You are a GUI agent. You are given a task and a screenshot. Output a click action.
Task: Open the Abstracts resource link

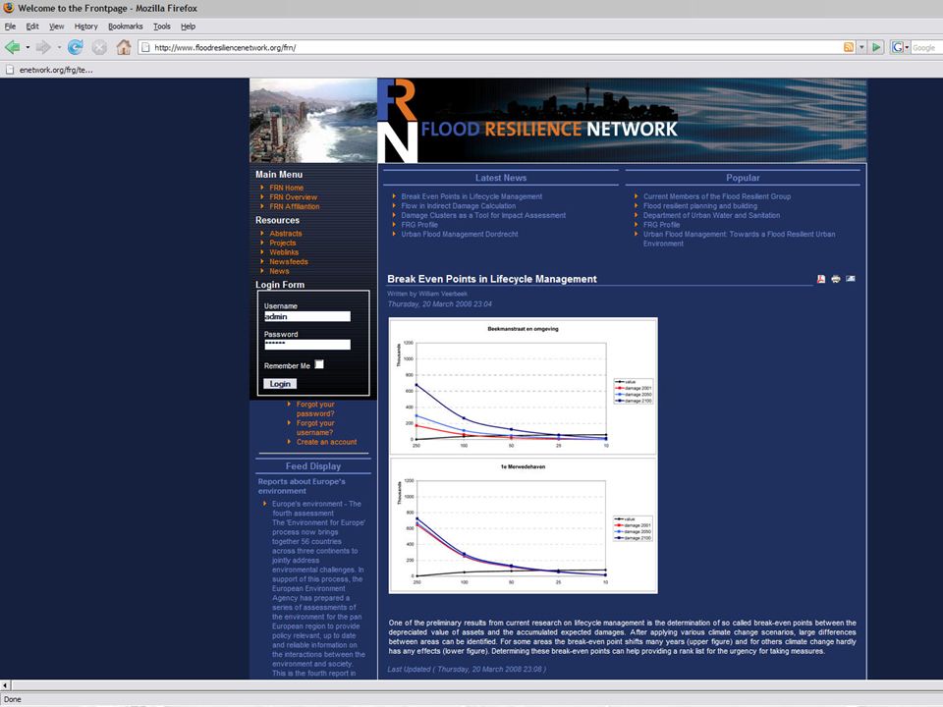point(286,234)
